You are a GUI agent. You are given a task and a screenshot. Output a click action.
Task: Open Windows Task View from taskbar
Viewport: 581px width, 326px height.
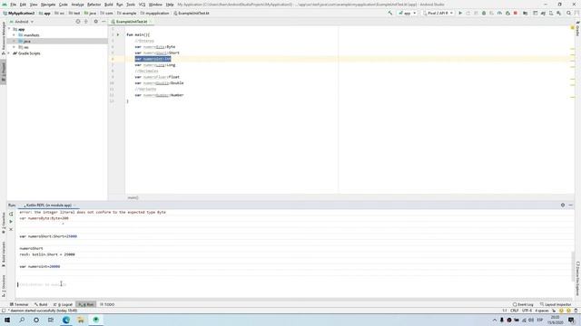coord(51,320)
